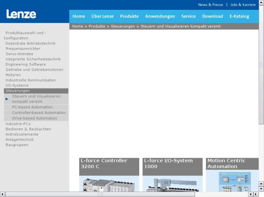Open Engineering Software in sidebar
The image size is (264, 197).
(x=25, y=64)
